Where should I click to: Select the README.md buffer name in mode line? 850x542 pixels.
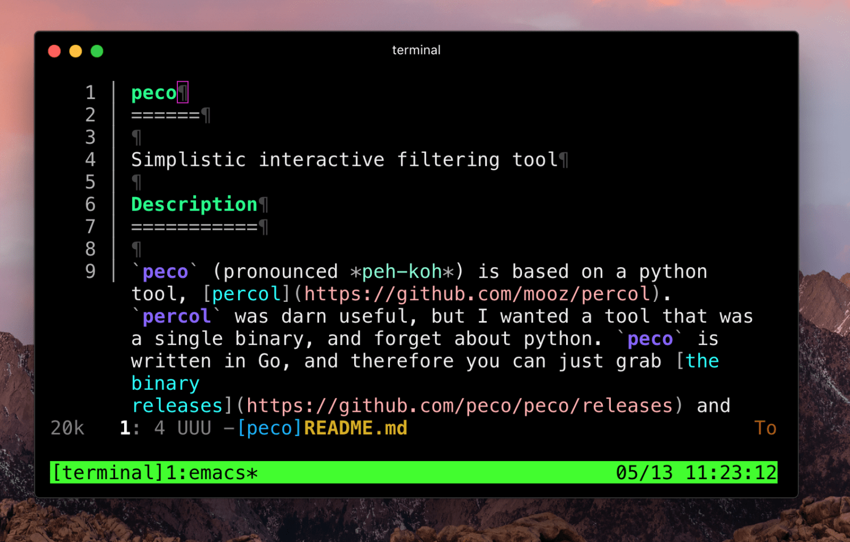click(x=355, y=428)
